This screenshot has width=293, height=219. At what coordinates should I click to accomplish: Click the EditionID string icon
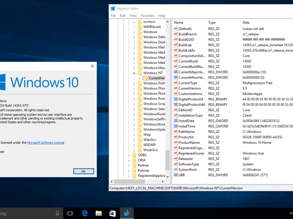point(175,110)
